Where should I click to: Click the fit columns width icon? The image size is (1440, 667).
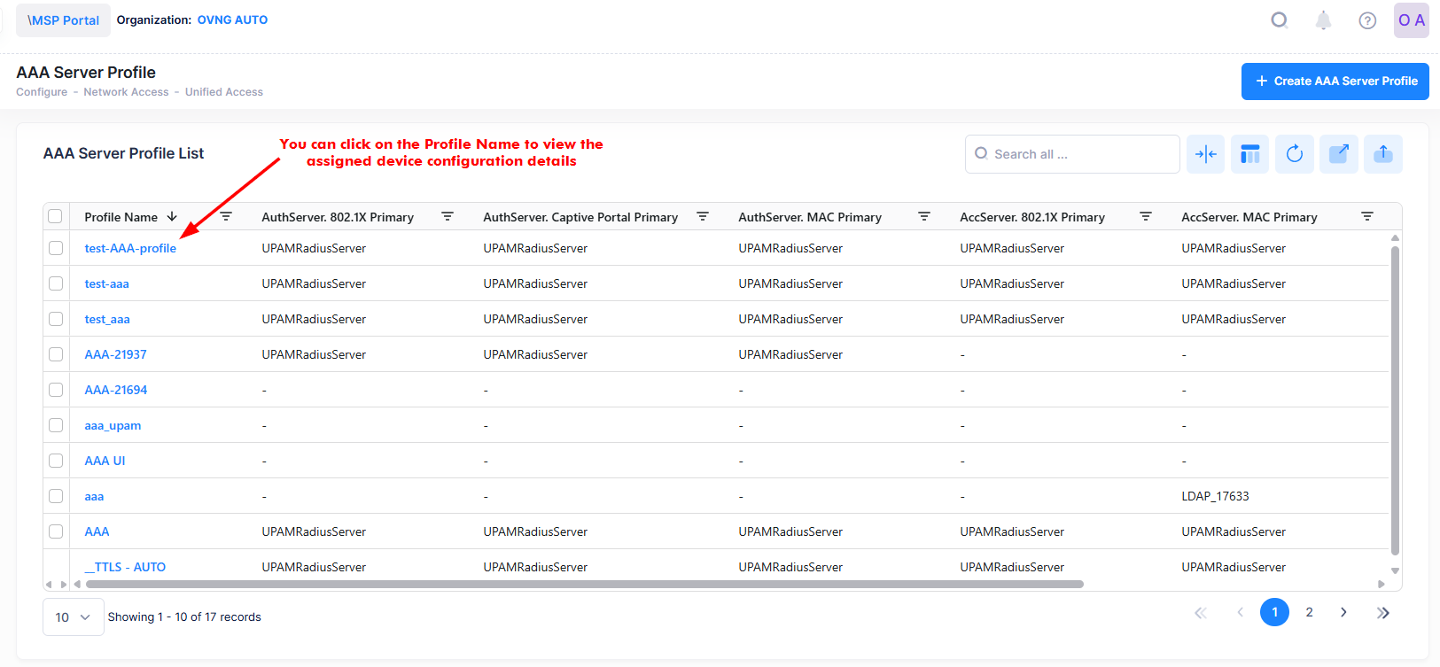[x=1205, y=154]
